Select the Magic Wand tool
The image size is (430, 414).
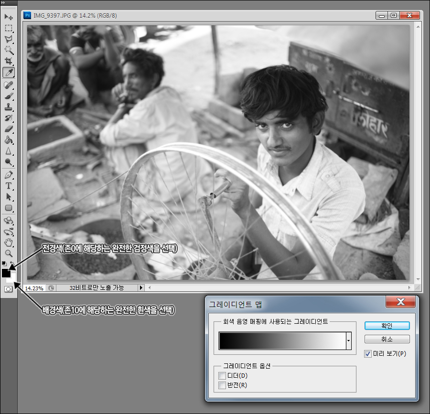[x=9, y=50]
